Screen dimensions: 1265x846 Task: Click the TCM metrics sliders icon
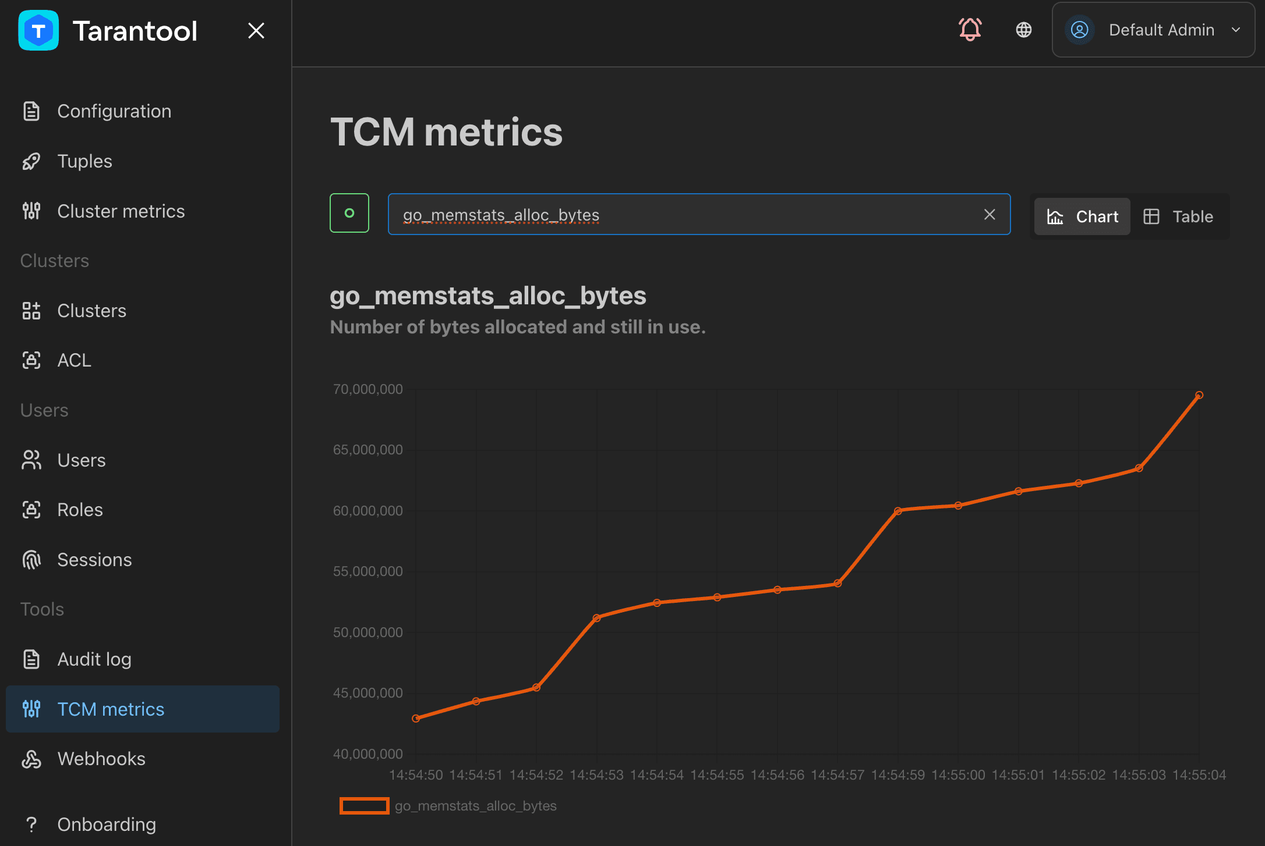point(31,709)
